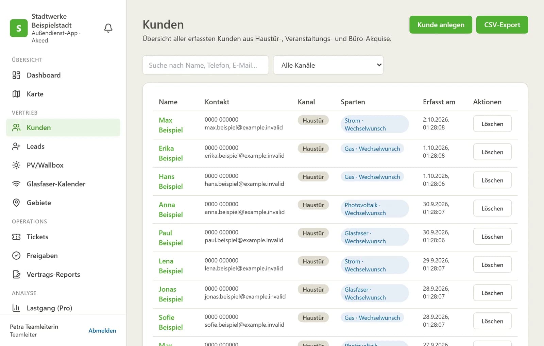Click the Gebiete location pin icon
Viewport: 544px width, 346px height.
[x=16, y=203]
